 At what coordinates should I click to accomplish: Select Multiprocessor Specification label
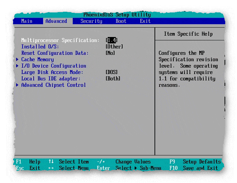60,40
